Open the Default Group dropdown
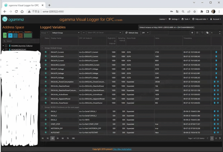Viewport: 223px width, 152px height. point(66,33)
